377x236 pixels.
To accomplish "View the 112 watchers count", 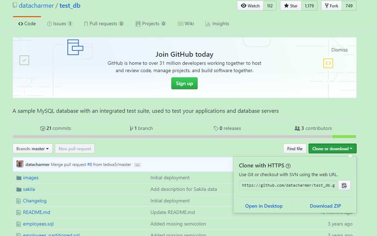I will point(270,6).
